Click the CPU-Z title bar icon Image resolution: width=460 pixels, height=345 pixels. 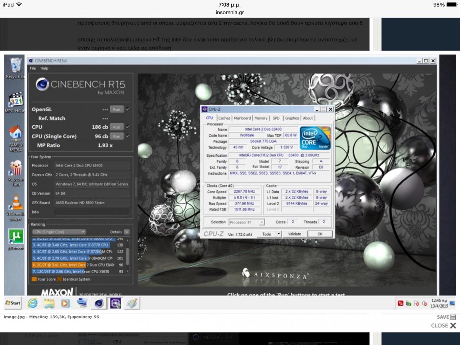click(x=204, y=109)
